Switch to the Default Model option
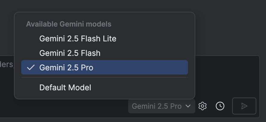This screenshot has height=122, width=266. pyautogui.click(x=65, y=88)
